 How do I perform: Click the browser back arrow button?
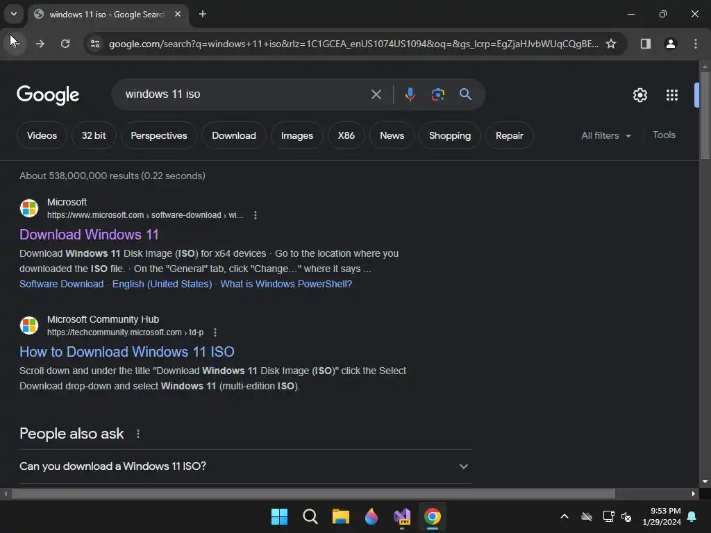(x=15, y=44)
